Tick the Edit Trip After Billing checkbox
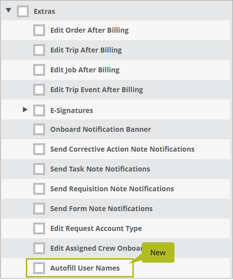The width and height of the screenshot is (233, 280). click(39, 50)
